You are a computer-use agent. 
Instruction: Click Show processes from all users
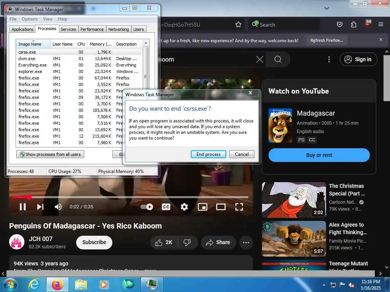tap(50, 154)
